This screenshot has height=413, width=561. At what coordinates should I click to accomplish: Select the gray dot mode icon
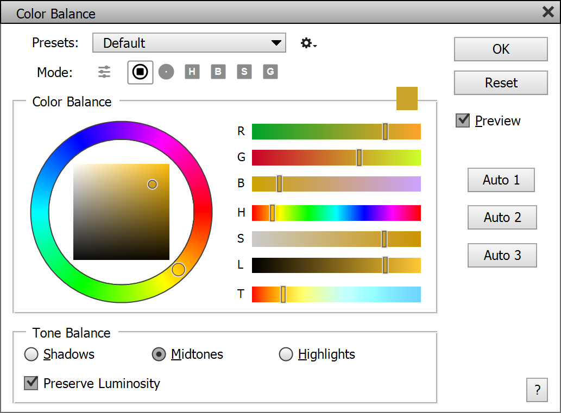click(166, 72)
